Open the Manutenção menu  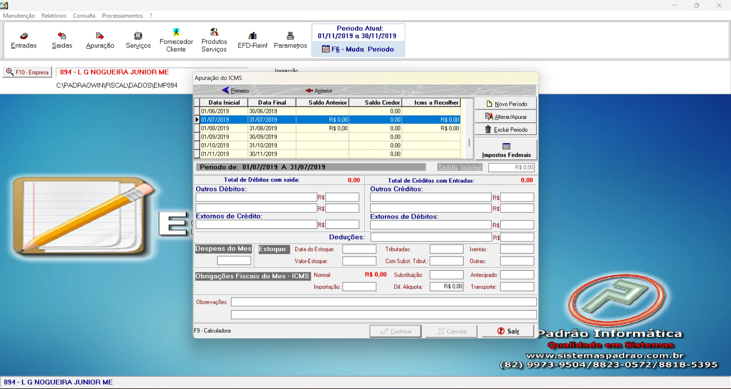(19, 16)
